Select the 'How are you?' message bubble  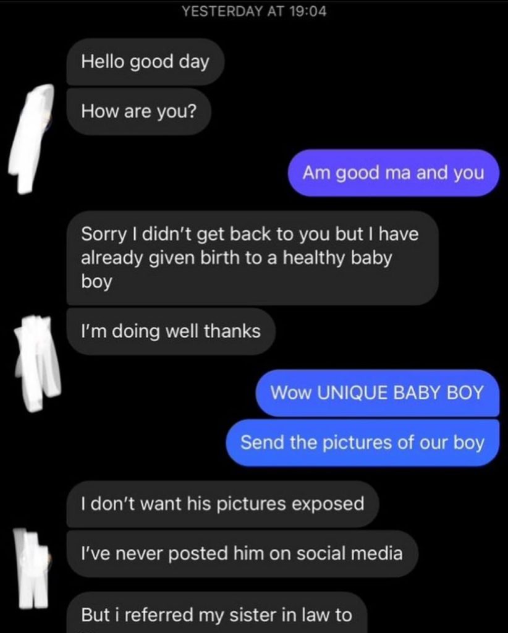point(139,111)
